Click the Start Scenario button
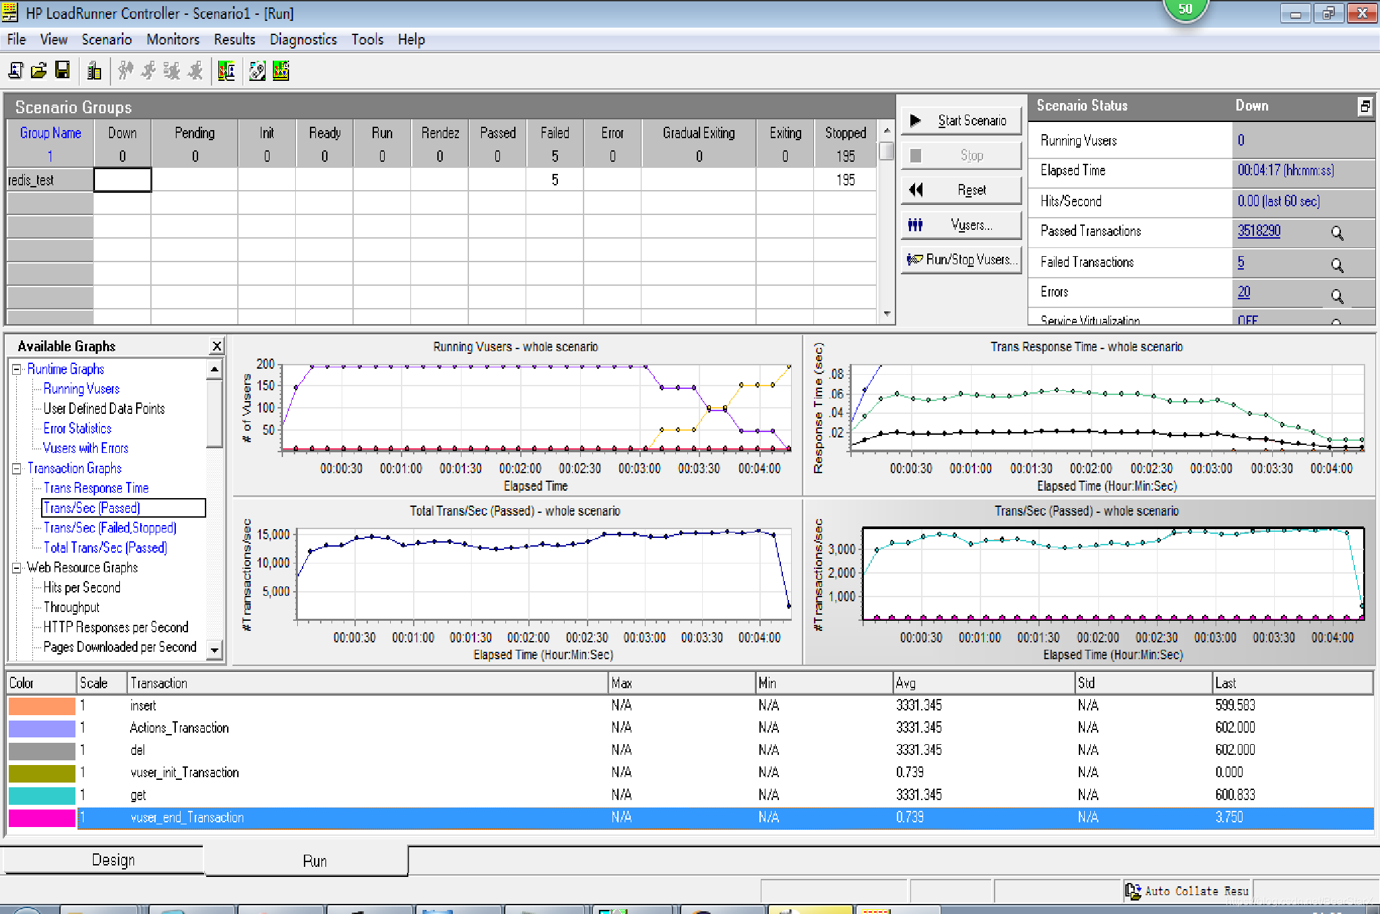1380x914 pixels. click(961, 121)
